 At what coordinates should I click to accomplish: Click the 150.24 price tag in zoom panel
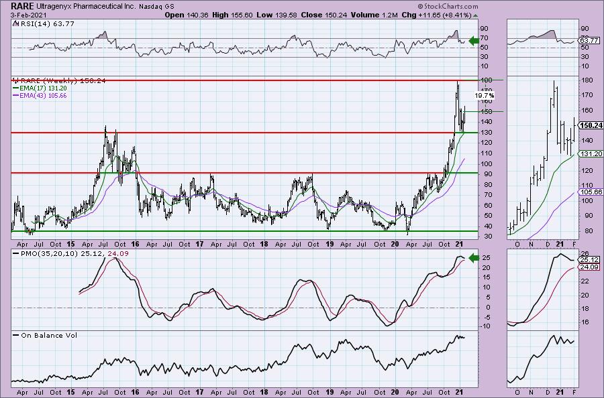click(x=591, y=125)
